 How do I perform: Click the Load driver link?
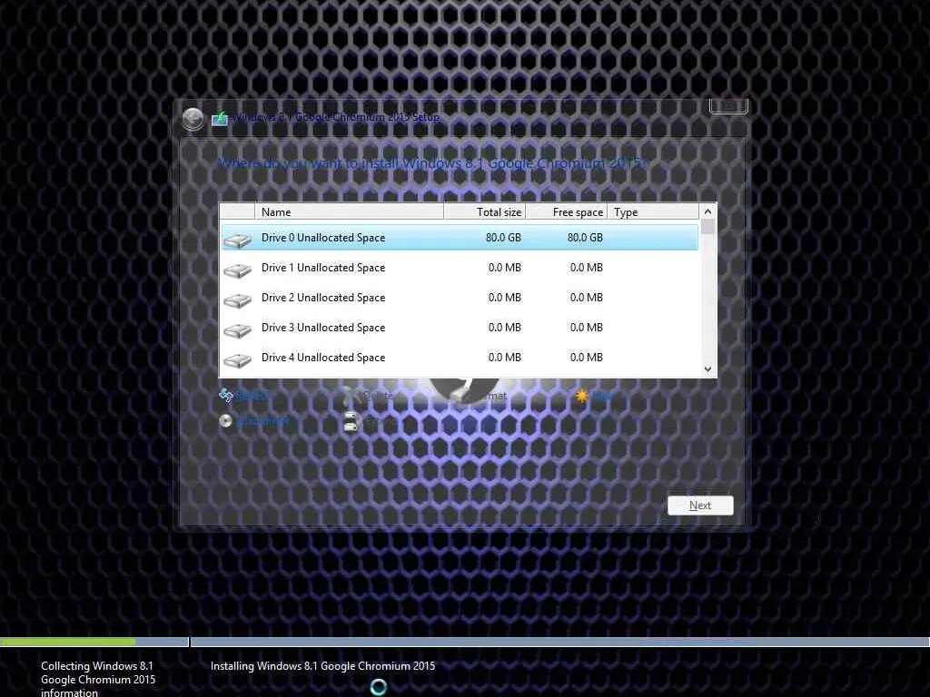[x=262, y=421]
